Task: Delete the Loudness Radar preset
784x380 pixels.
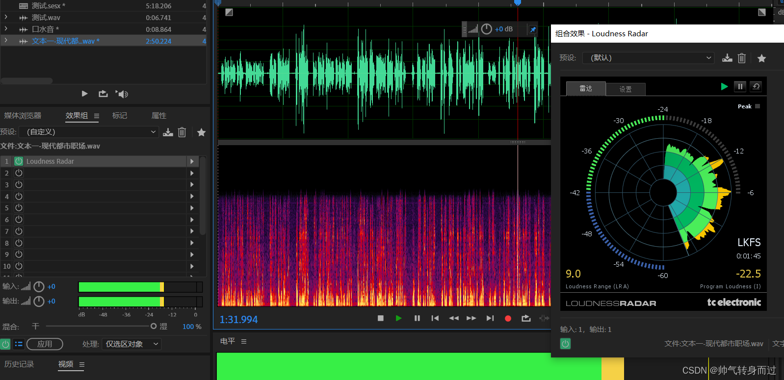Action: pyautogui.click(x=742, y=58)
